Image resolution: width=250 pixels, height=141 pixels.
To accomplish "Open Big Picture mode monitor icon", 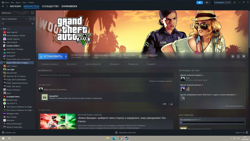I will 234,3.
